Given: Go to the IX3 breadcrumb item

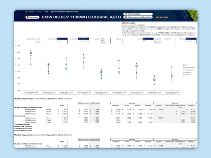Looking at the screenshot, I should tap(46, 12).
